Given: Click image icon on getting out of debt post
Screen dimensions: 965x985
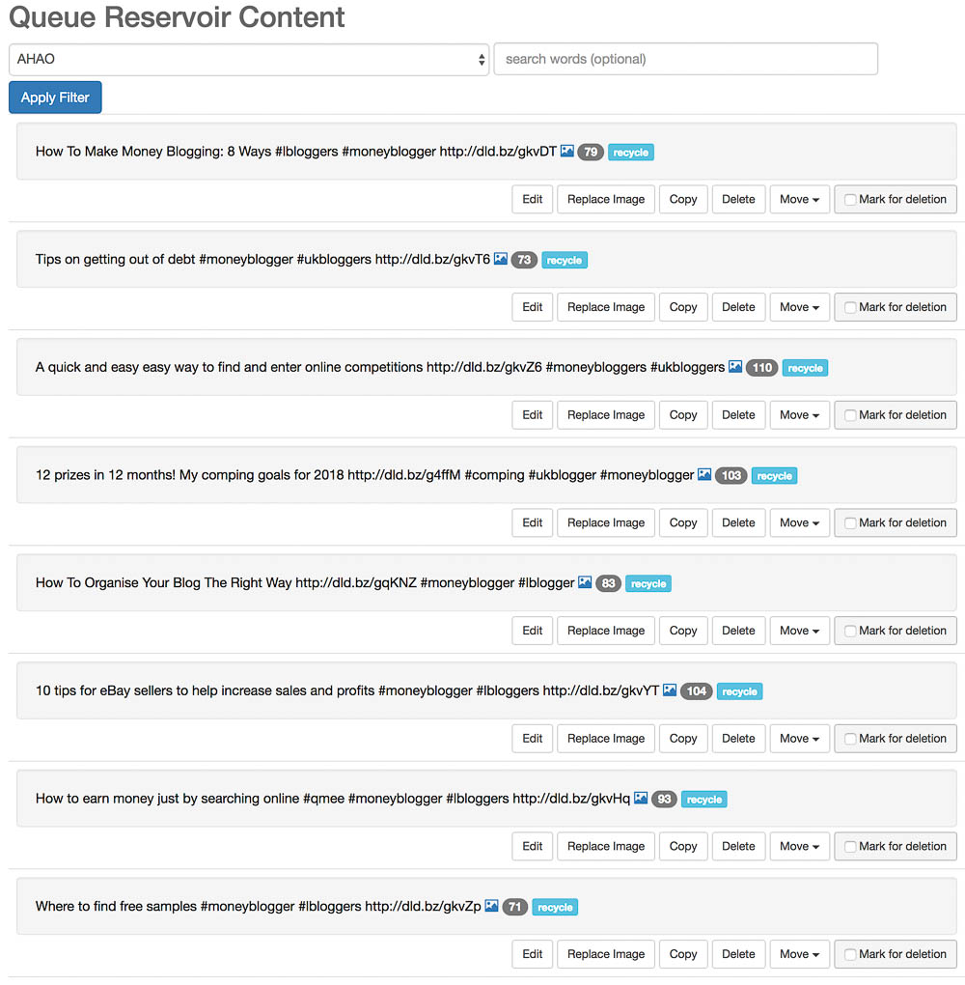Looking at the screenshot, I should [501, 259].
